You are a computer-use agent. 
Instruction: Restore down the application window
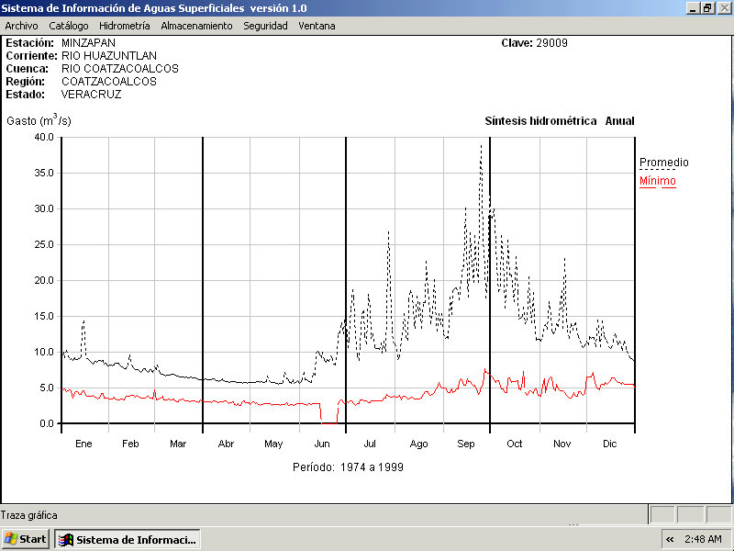pyautogui.click(x=707, y=7)
